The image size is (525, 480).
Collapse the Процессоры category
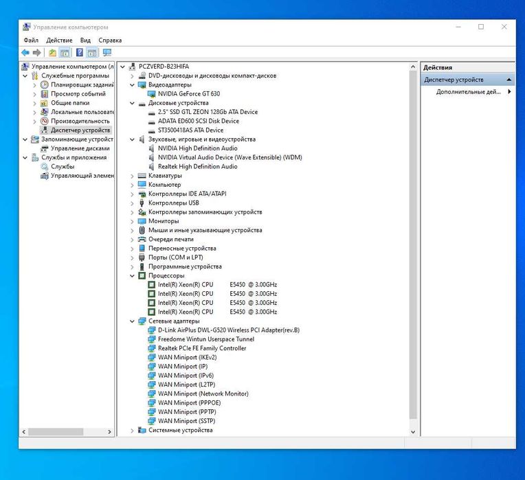(132, 275)
